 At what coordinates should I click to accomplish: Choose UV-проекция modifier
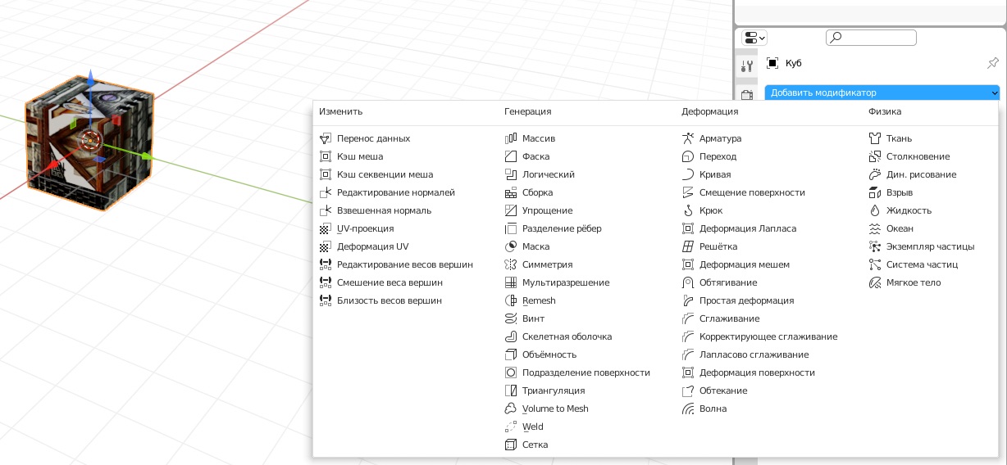pyautogui.click(x=357, y=228)
